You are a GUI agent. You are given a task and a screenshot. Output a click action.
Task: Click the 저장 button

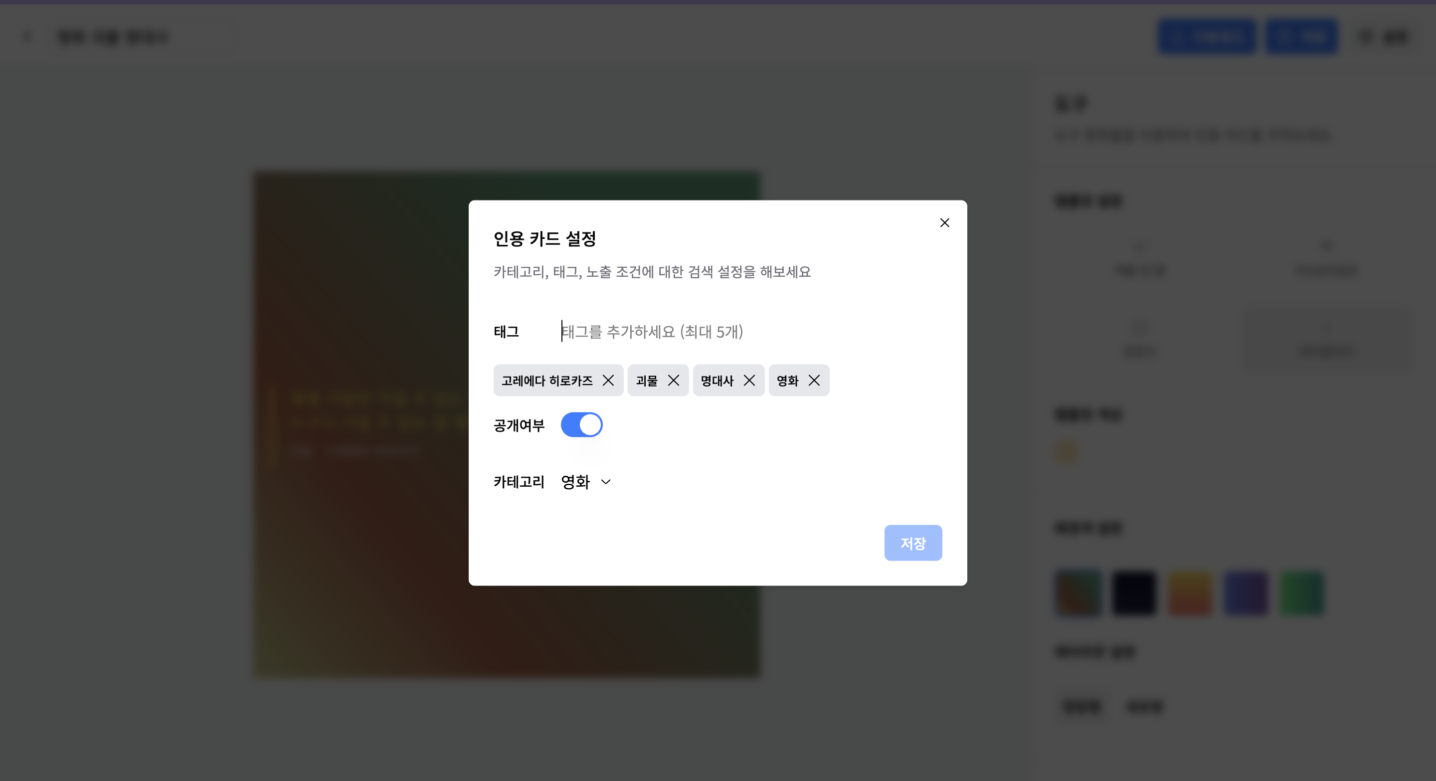point(912,543)
